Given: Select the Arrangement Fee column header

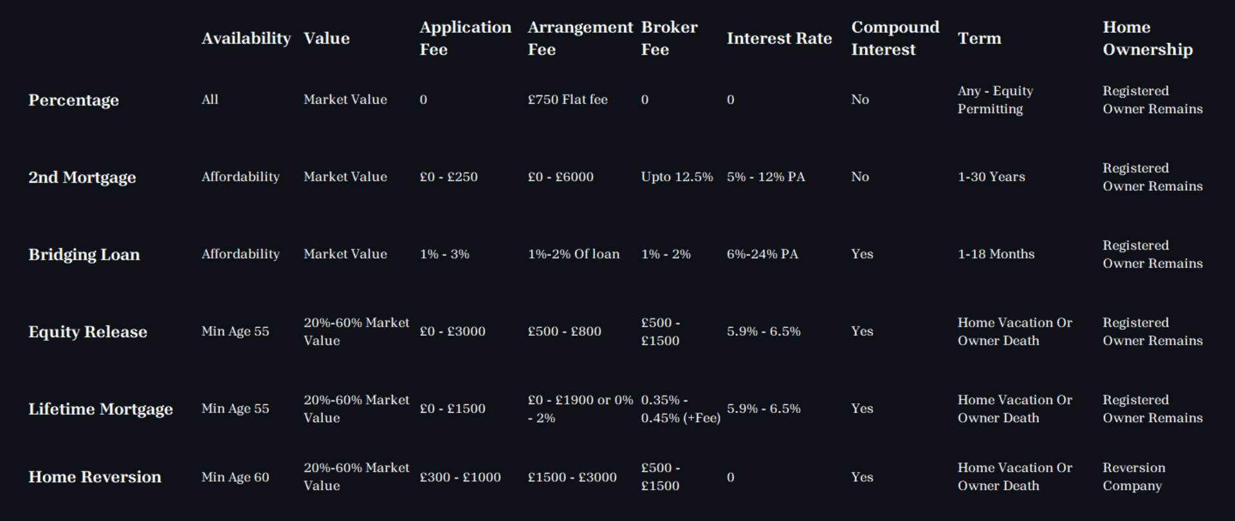Looking at the screenshot, I should 580,39.
